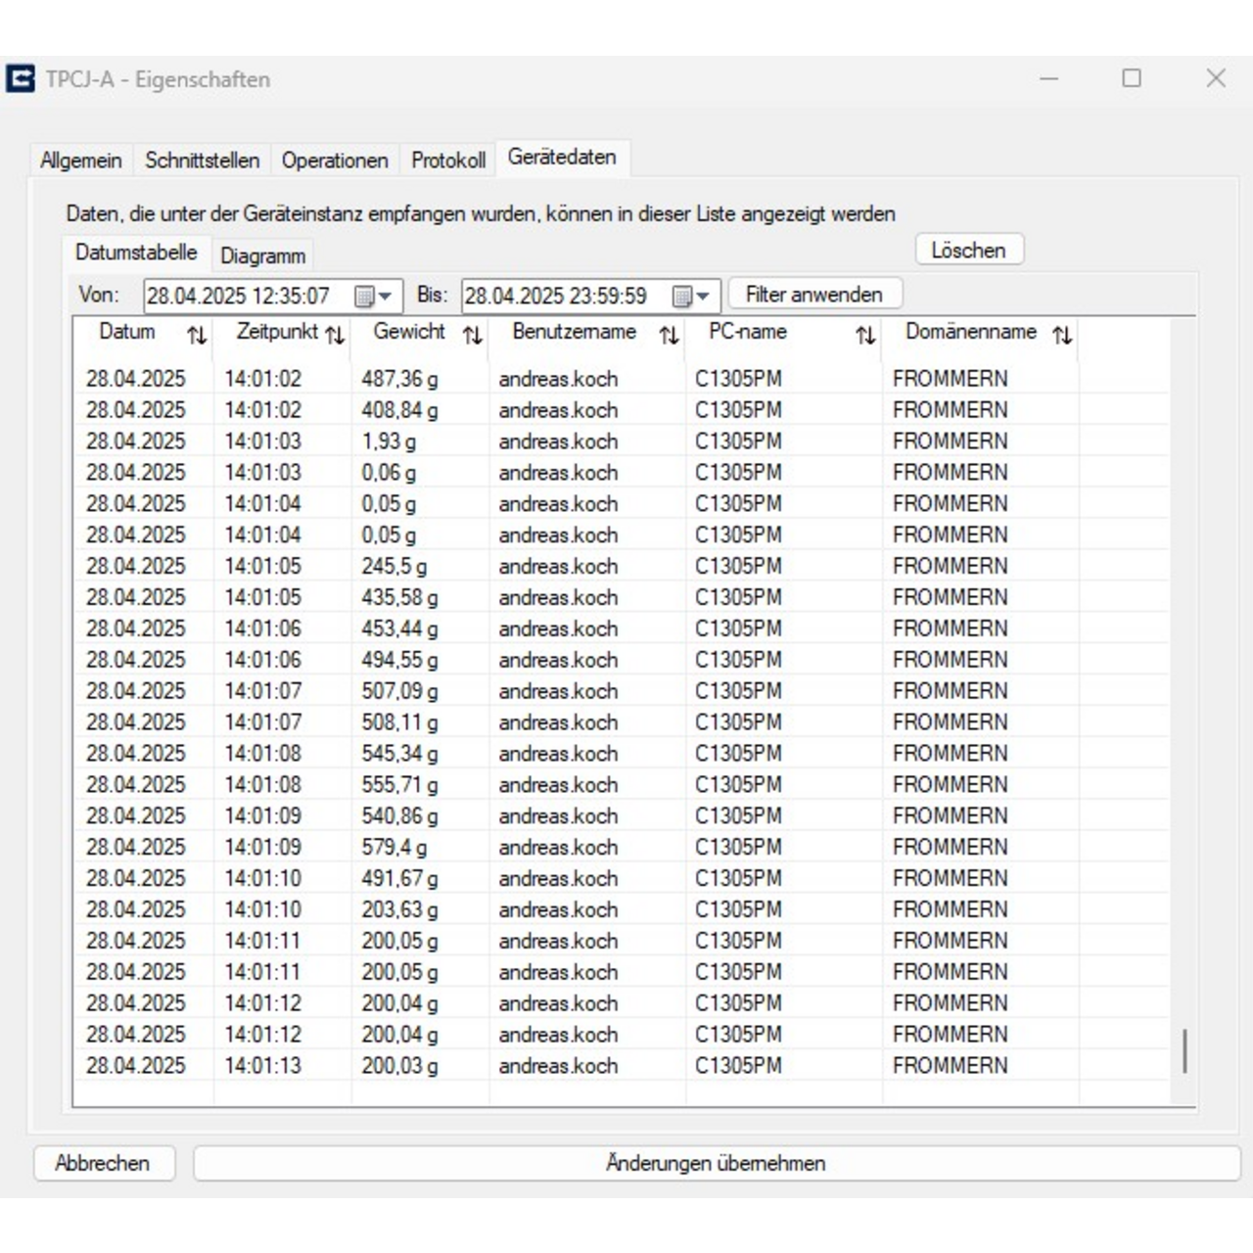Open the Schnittstellen tab

pyautogui.click(x=202, y=160)
